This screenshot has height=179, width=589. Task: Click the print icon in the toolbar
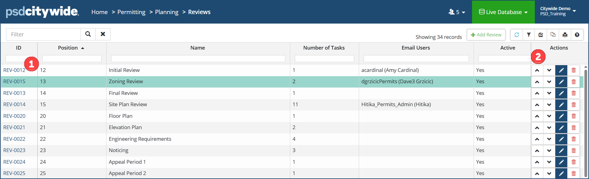pyautogui.click(x=565, y=35)
